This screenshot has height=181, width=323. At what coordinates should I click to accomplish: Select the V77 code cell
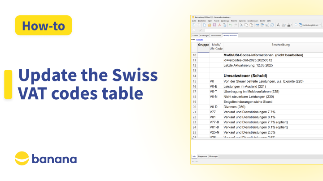[216, 112]
